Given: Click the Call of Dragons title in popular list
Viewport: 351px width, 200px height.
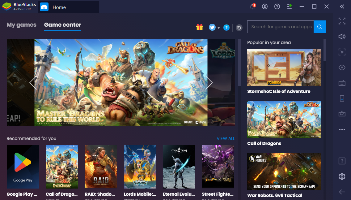Looking at the screenshot, I should pyautogui.click(x=264, y=143).
